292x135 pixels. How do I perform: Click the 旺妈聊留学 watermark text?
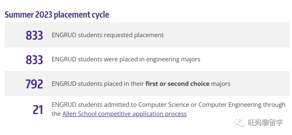pos(265,122)
